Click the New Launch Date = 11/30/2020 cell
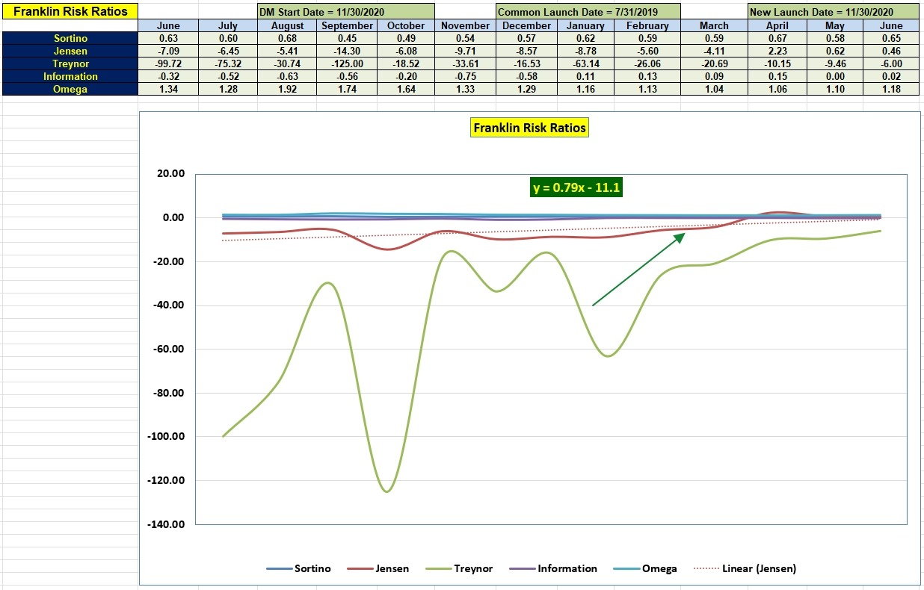924x590 pixels. click(834, 12)
